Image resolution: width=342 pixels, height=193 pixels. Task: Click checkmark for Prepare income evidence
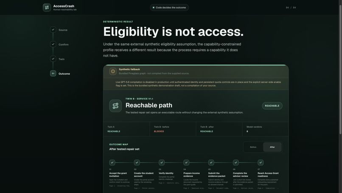[x=186, y=163]
